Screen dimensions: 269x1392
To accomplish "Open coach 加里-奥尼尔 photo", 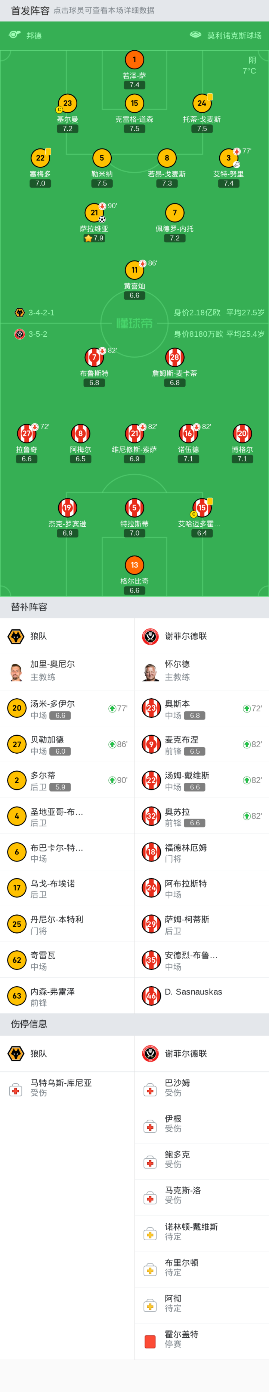I will point(16,672).
